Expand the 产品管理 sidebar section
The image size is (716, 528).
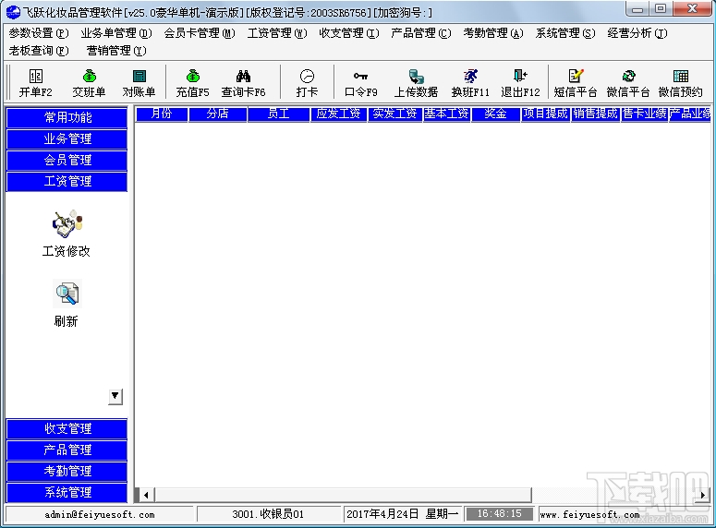[x=67, y=450]
